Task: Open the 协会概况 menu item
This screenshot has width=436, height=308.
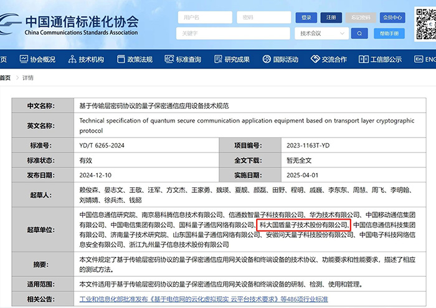Action: 37,59
